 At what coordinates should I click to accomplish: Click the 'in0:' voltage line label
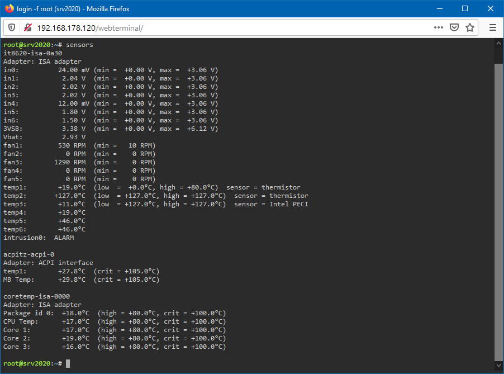click(x=11, y=70)
